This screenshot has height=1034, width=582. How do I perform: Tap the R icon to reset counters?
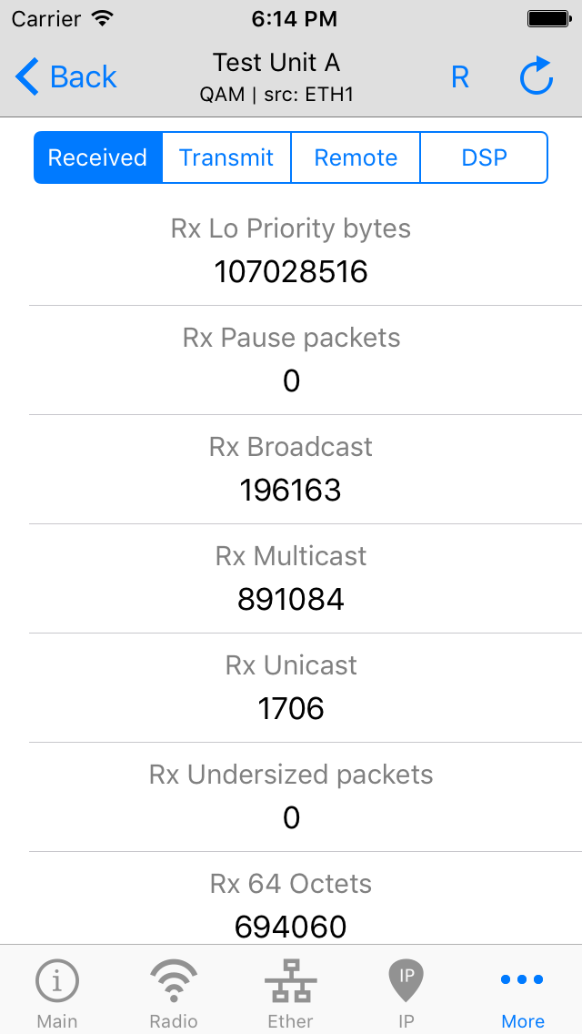(x=460, y=78)
